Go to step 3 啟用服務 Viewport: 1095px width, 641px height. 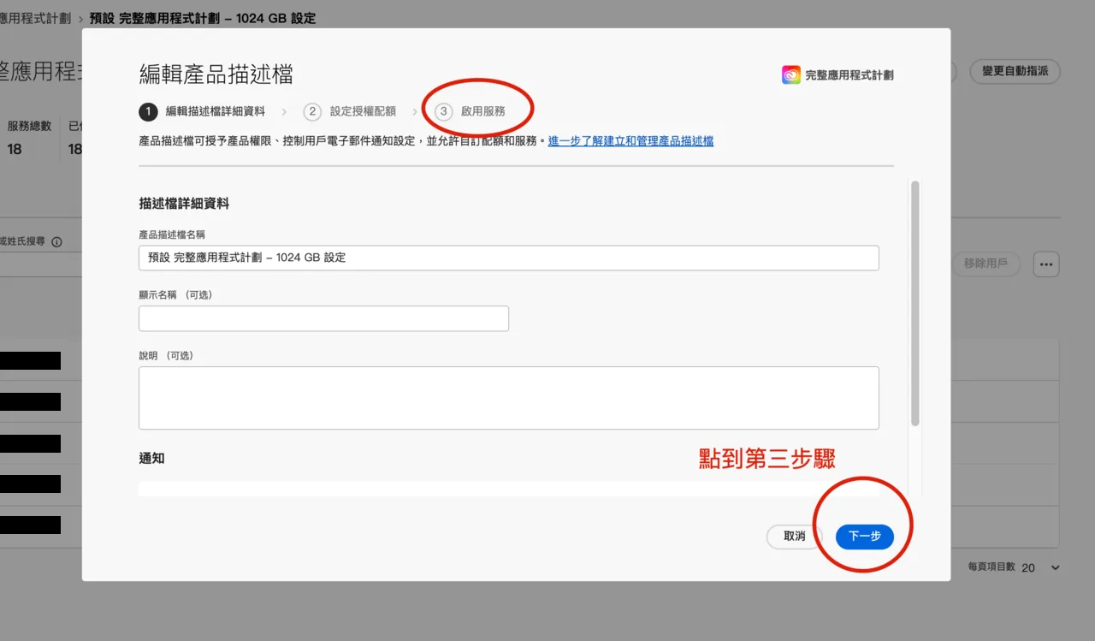pyautogui.click(x=470, y=111)
